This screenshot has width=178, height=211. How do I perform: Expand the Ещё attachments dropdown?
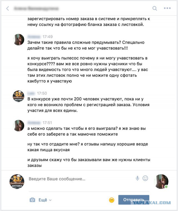coord(45,200)
